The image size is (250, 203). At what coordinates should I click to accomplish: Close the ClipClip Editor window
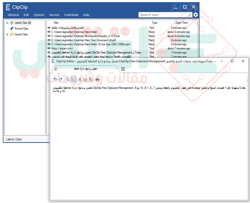click(x=243, y=61)
